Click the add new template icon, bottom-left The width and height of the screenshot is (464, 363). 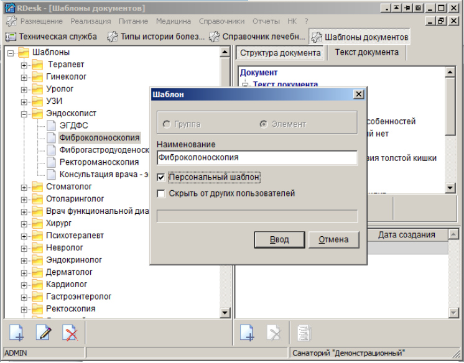tap(17, 333)
